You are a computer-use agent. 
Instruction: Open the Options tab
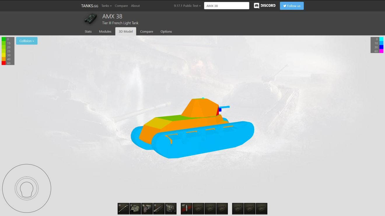click(166, 31)
